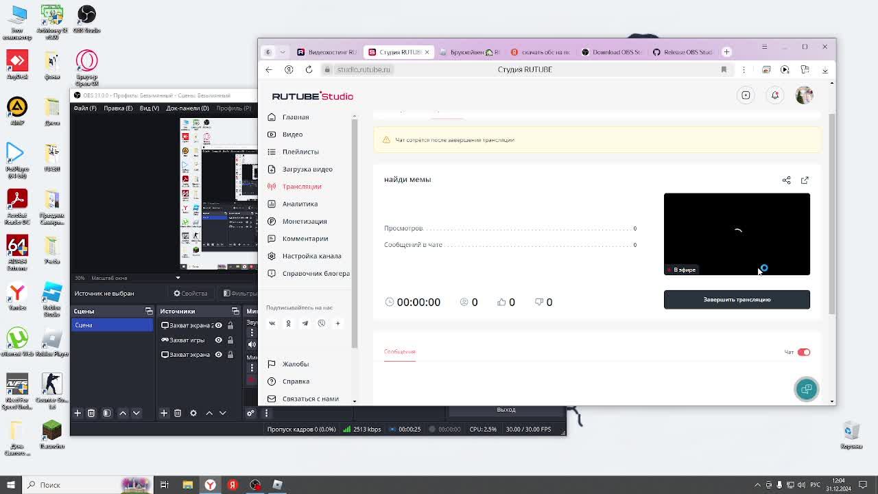Click the VK social link icon
878x494 pixels.
[272, 323]
